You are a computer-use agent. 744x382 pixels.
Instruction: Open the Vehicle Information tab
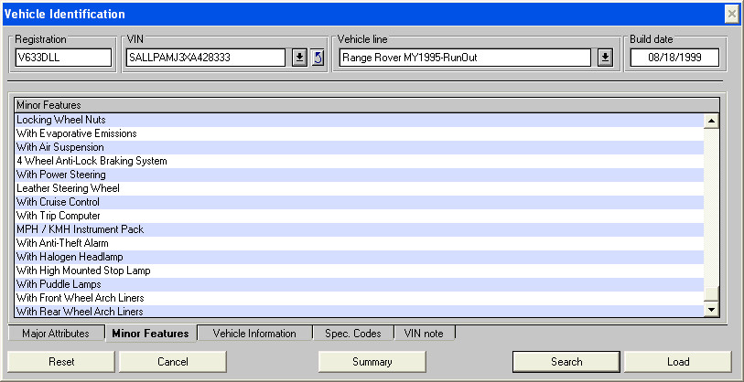(x=254, y=334)
